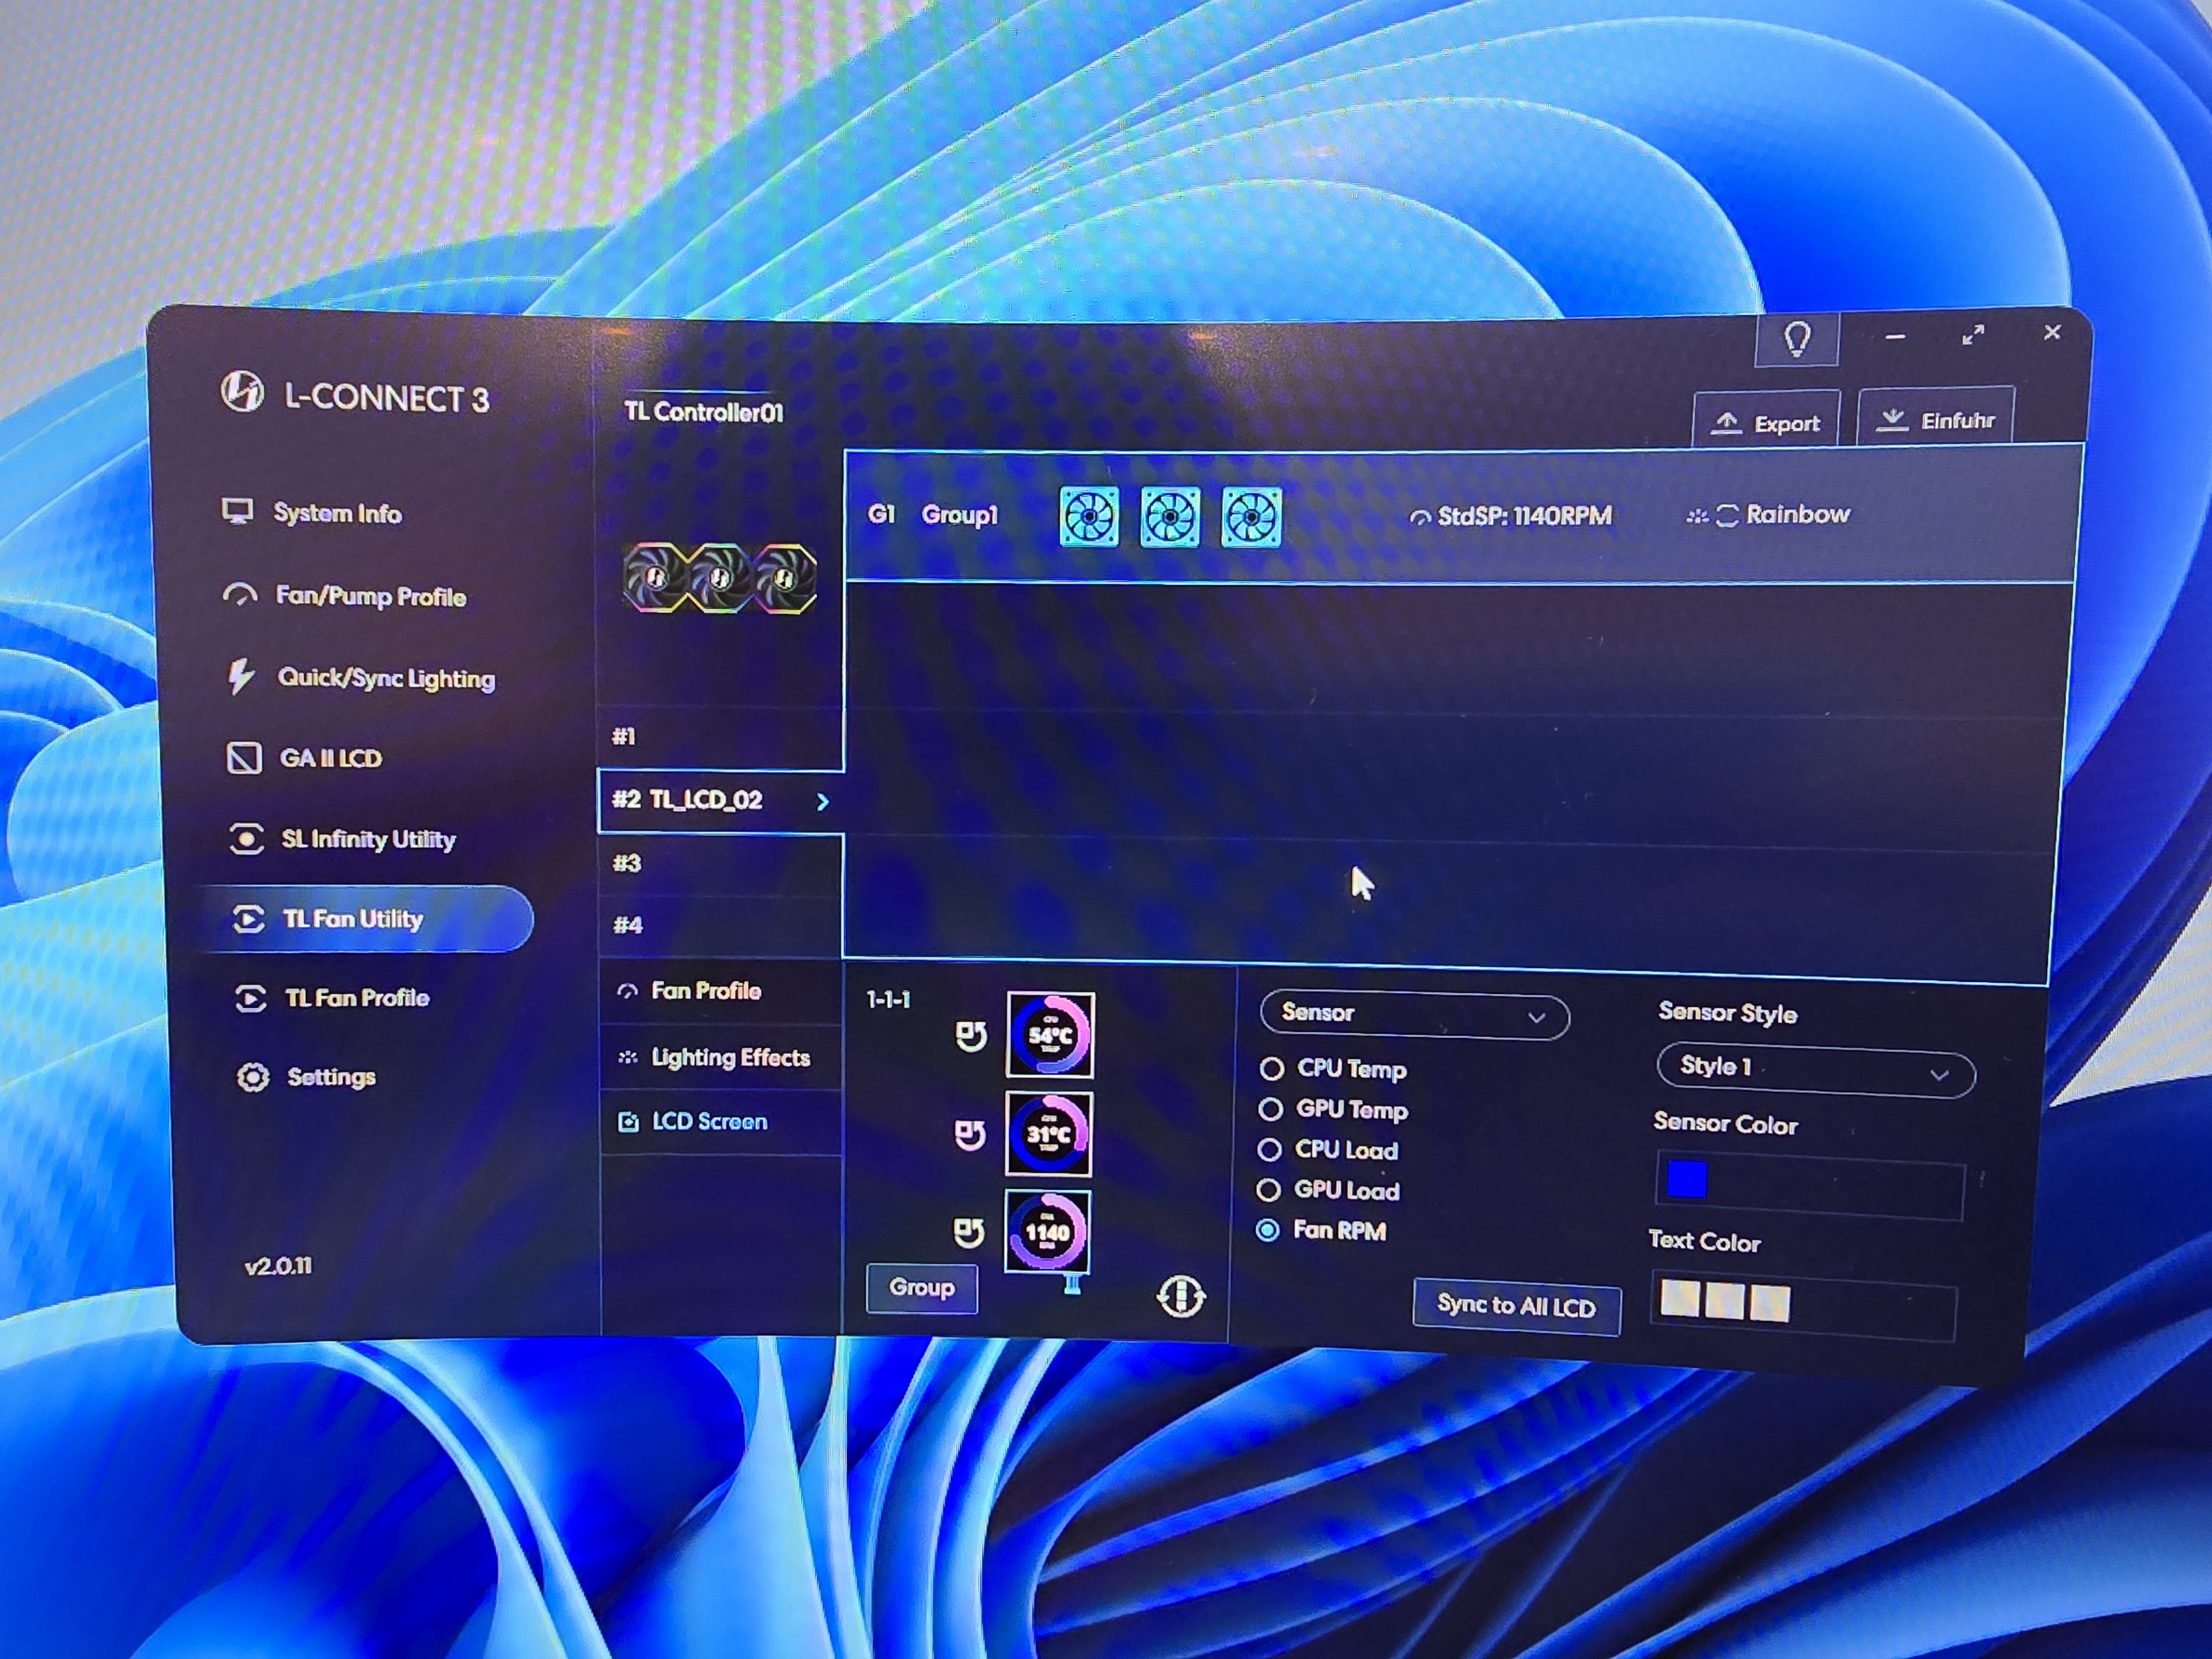The height and width of the screenshot is (1659, 2212).
Task: Select the CPU Temp radio button
Action: click(1272, 1069)
